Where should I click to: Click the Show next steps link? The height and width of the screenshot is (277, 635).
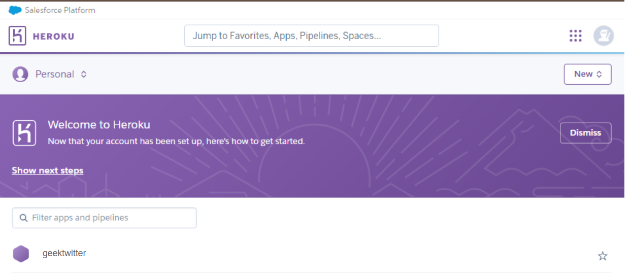[x=48, y=170]
